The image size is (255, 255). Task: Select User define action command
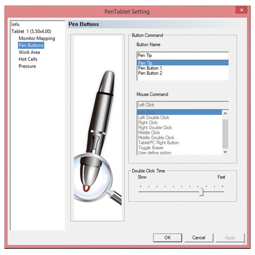click(x=180, y=152)
